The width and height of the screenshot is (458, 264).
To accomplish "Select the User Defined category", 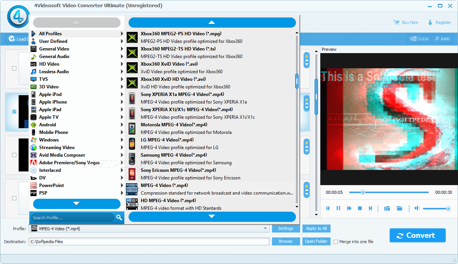I will pyautogui.click(x=77, y=41).
